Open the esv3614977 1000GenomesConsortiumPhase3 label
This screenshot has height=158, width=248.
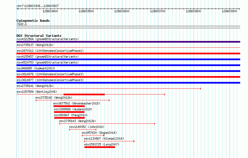pyautogui.click(x=50, y=80)
